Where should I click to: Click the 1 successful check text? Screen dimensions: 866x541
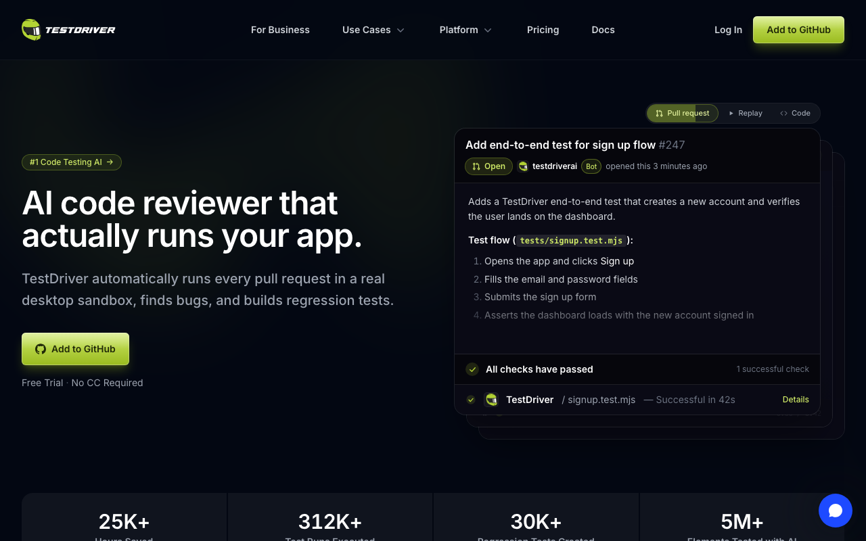773,369
